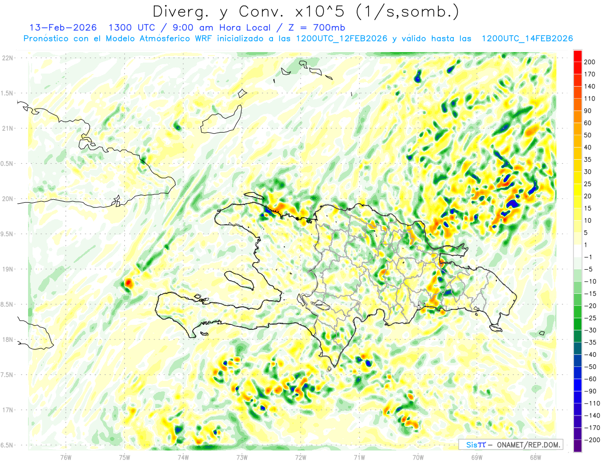
Task: Click the '-200' color scale value
Action: 592,439
